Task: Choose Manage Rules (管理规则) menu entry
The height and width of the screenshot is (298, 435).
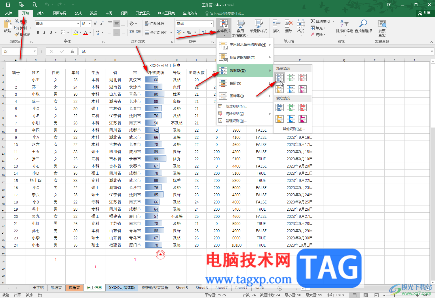Action: coord(245,121)
